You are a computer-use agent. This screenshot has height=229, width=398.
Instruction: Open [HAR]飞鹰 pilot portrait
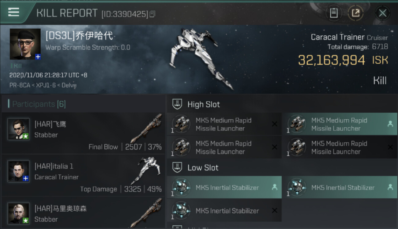19,129
